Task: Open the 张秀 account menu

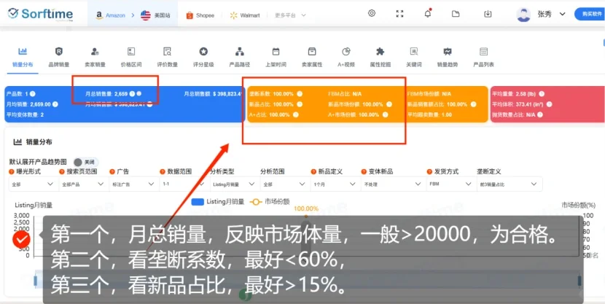Action: tap(551, 15)
